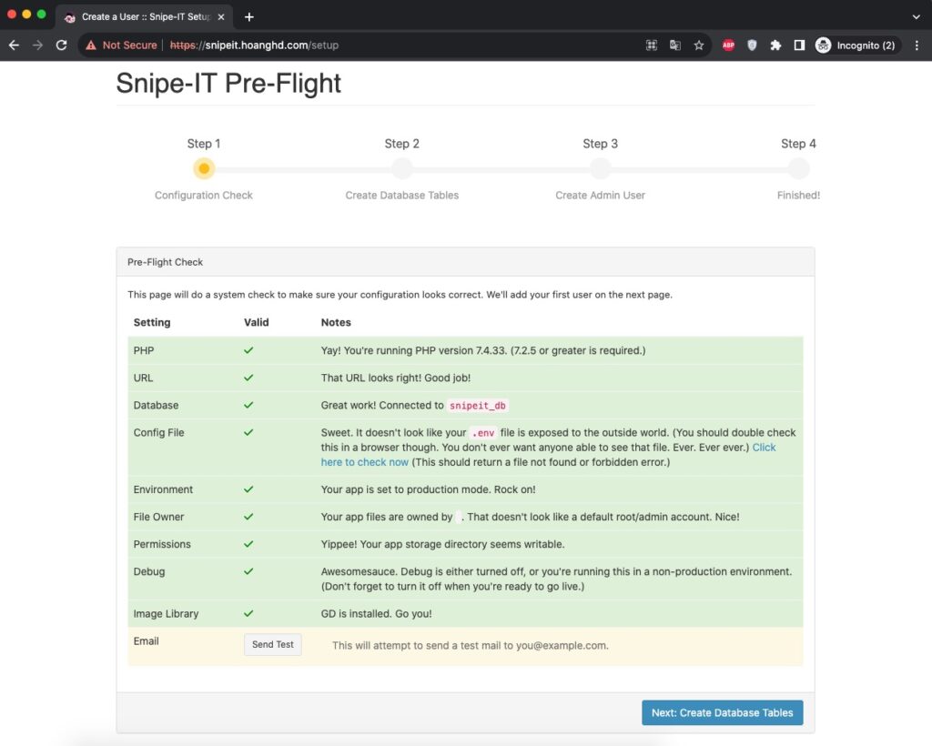
Task: Reload the page with refresh icon
Action: (x=61, y=45)
